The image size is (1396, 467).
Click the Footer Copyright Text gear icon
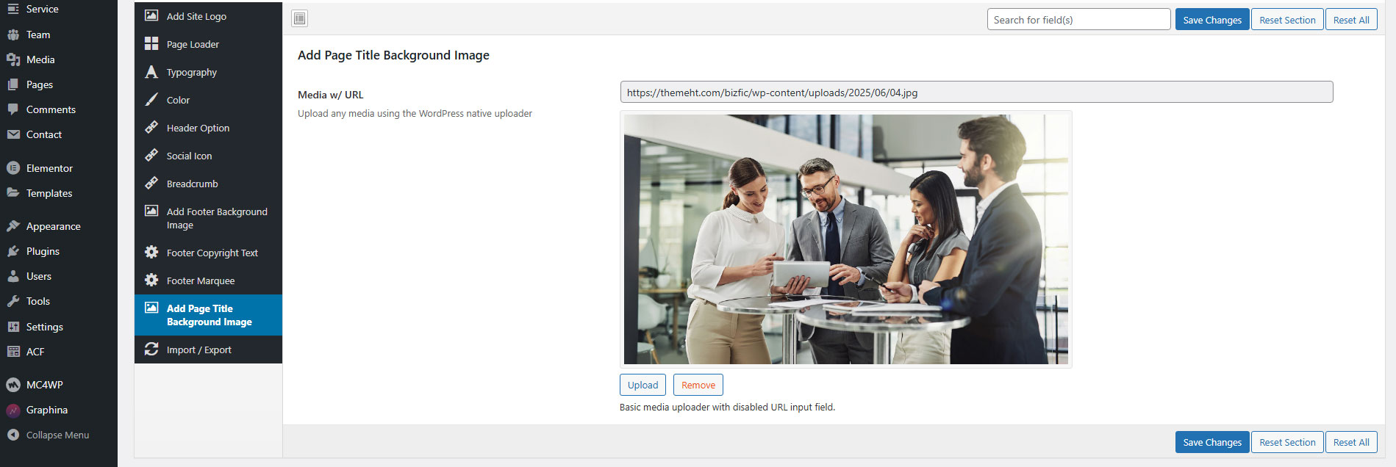click(x=151, y=253)
